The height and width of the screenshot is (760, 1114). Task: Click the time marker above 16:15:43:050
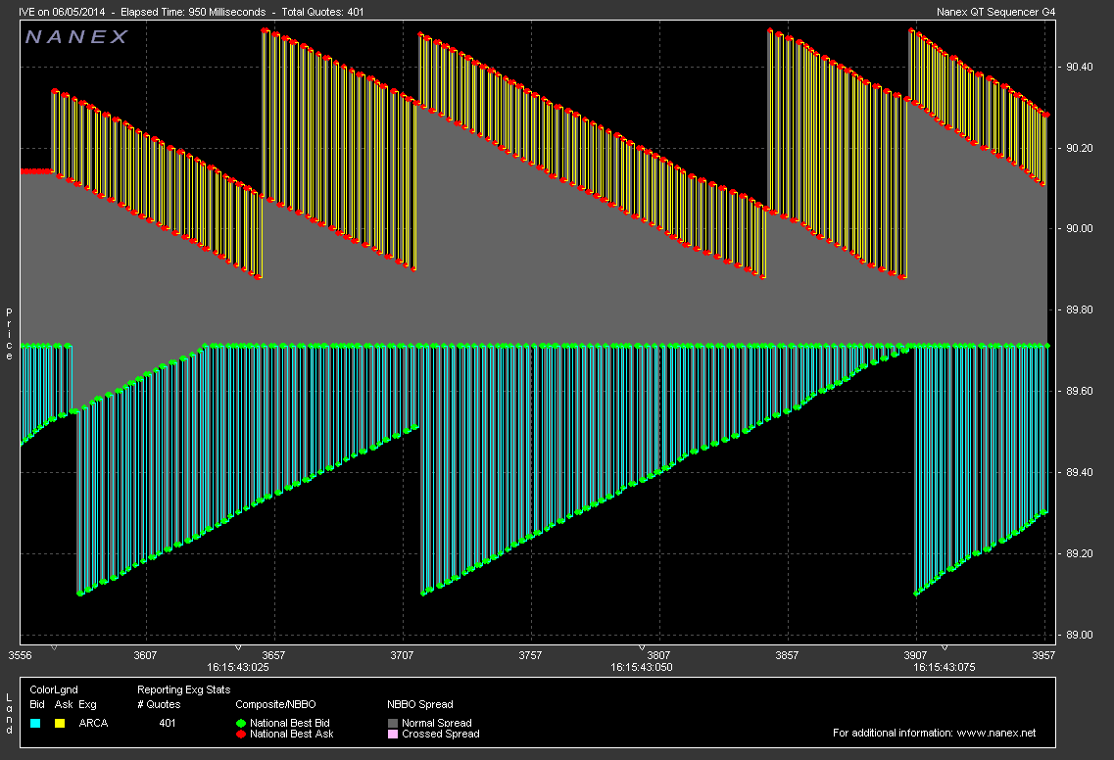tap(642, 647)
